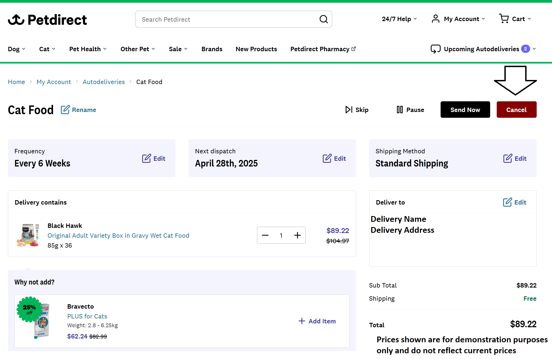Screen dimensions: 552x359
Task: Click the quantity value 1 field
Action: click(x=281, y=235)
